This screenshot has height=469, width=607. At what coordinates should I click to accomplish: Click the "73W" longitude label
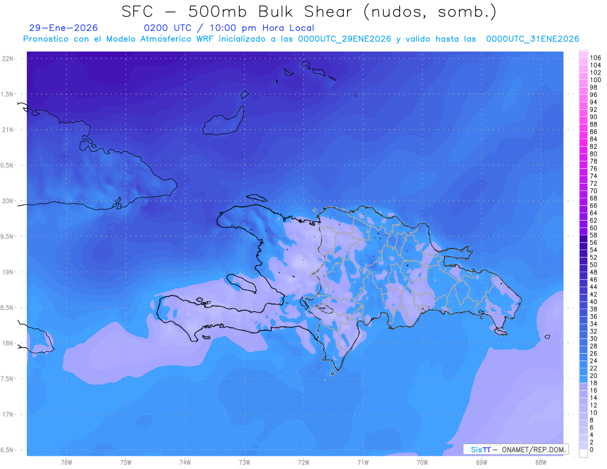(244, 462)
